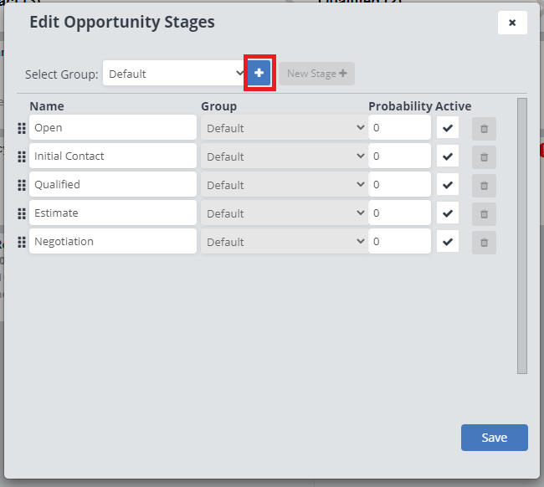Viewport: 544px width, 487px height.
Task: Toggle Active checkbox for Open stage
Action: pyautogui.click(x=448, y=128)
